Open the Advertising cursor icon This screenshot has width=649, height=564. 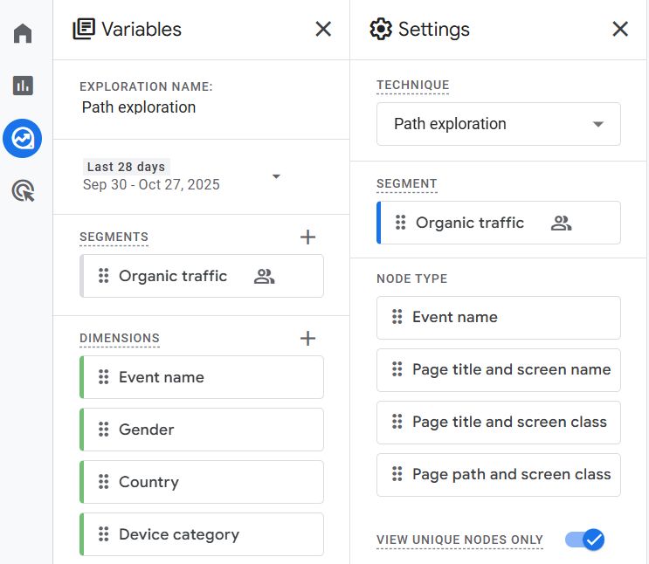click(23, 191)
